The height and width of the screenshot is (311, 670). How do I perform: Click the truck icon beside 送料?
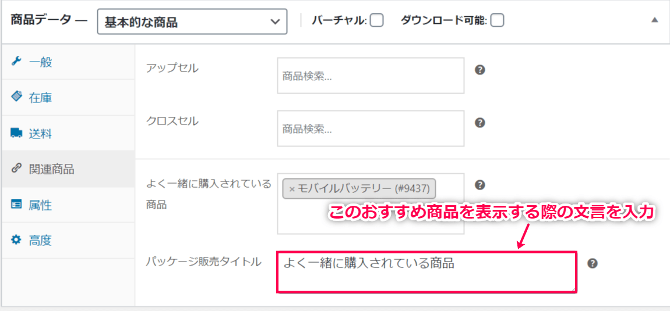tap(16, 133)
